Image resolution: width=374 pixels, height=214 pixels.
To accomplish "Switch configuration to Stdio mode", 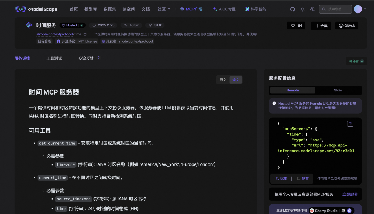I will coord(338,90).
